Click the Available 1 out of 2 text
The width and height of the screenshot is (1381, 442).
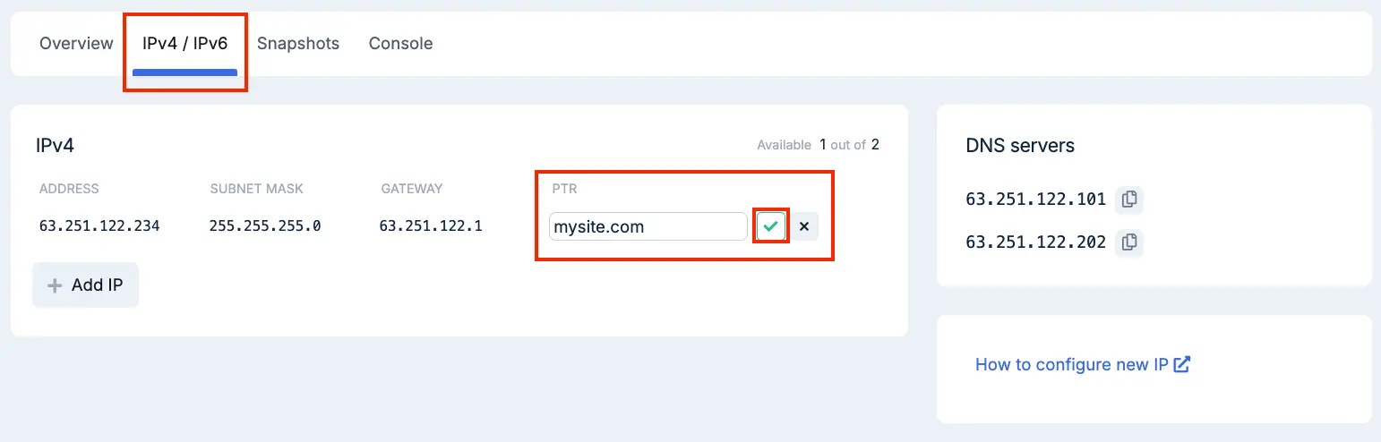pos(819,144)
